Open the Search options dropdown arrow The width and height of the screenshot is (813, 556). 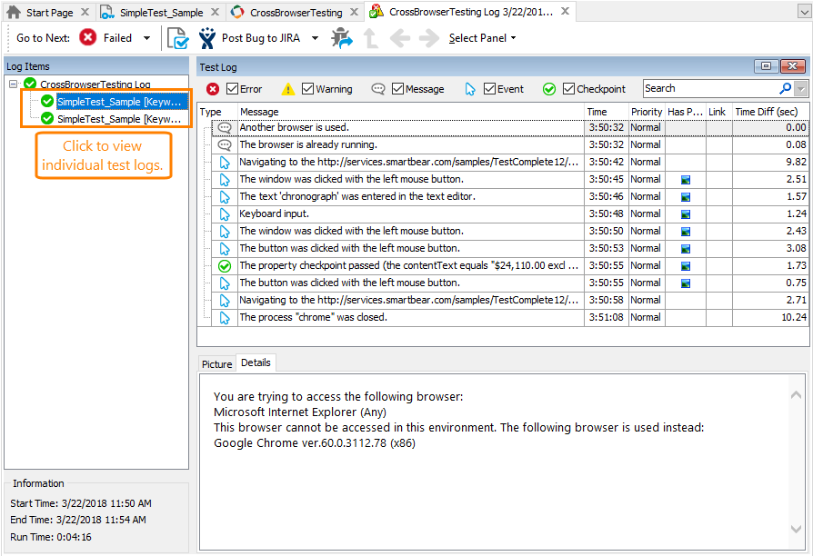pyautogui.click(x=801, y=89)
